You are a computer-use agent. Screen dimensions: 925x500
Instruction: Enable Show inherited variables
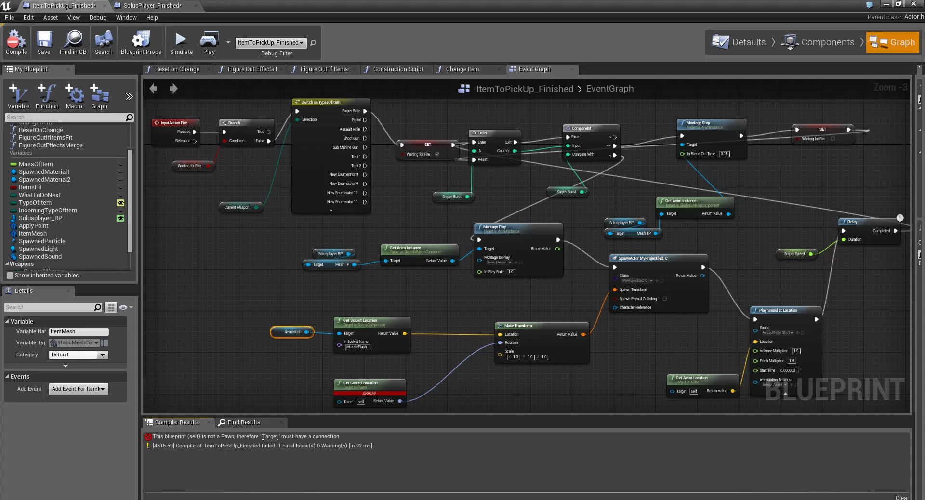pyautogui.click(x=10, y=276)
